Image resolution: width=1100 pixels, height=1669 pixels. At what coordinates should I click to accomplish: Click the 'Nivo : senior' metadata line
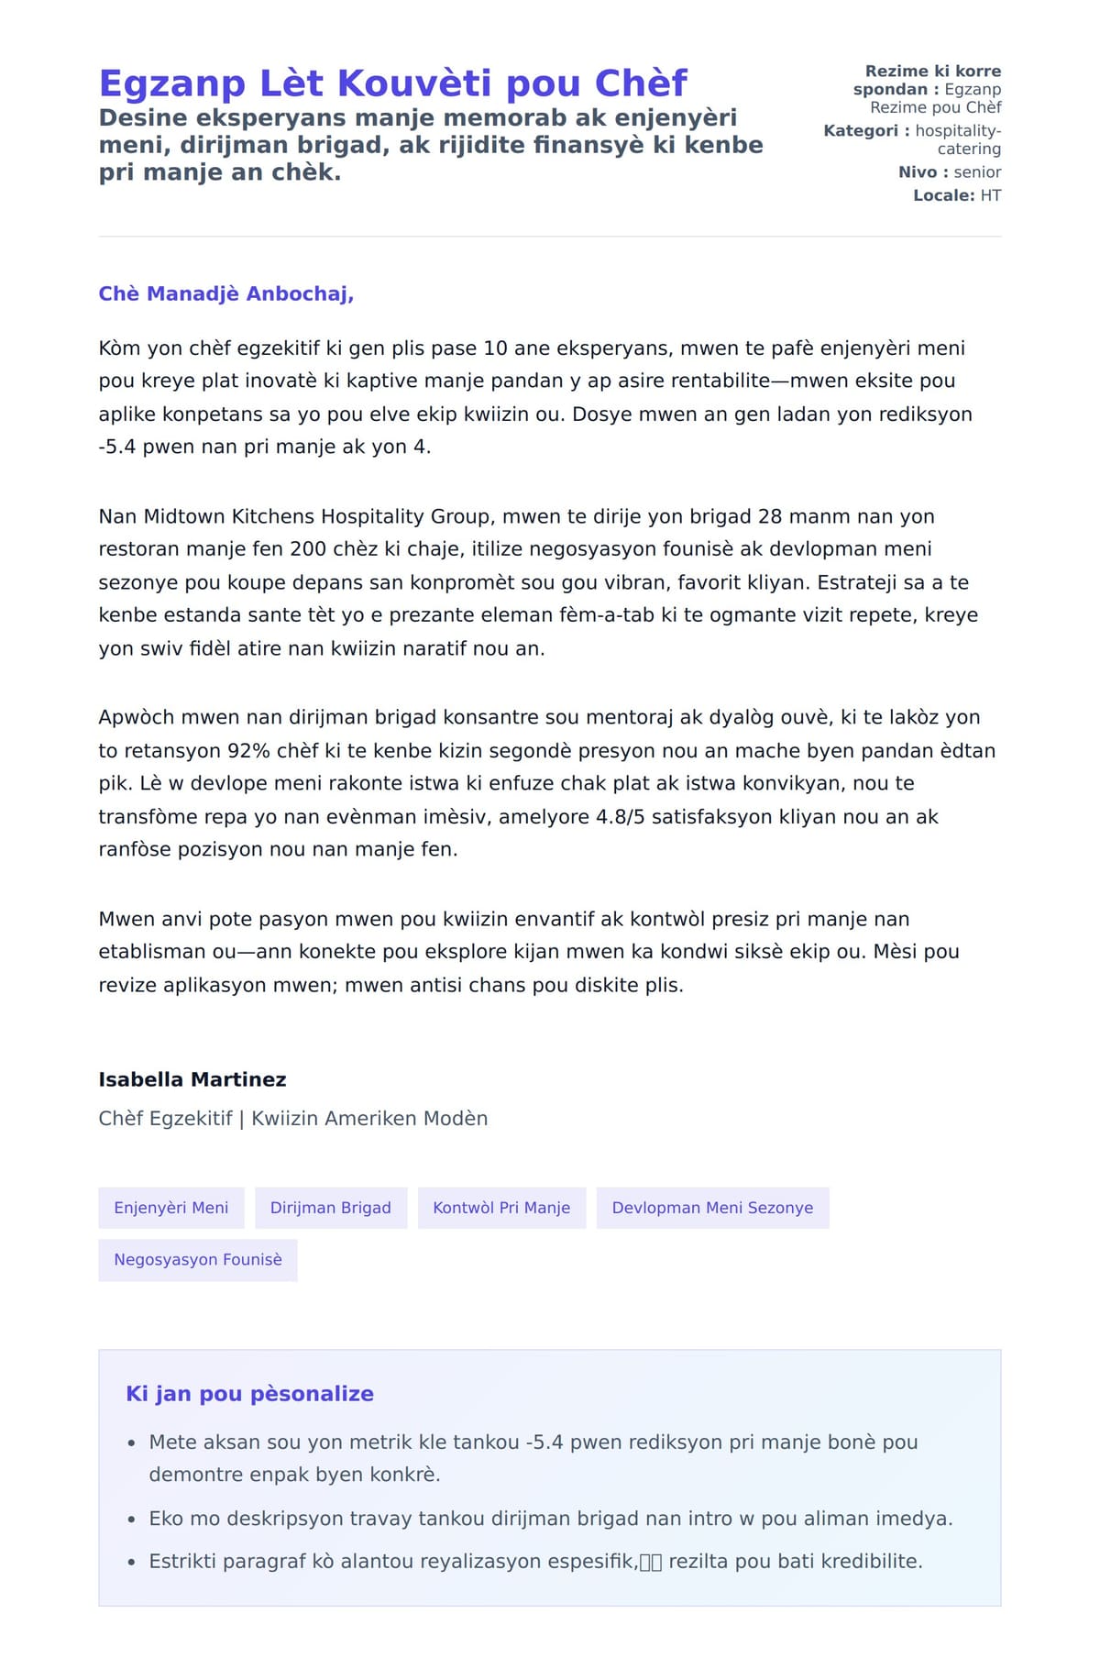pos(950,172)
